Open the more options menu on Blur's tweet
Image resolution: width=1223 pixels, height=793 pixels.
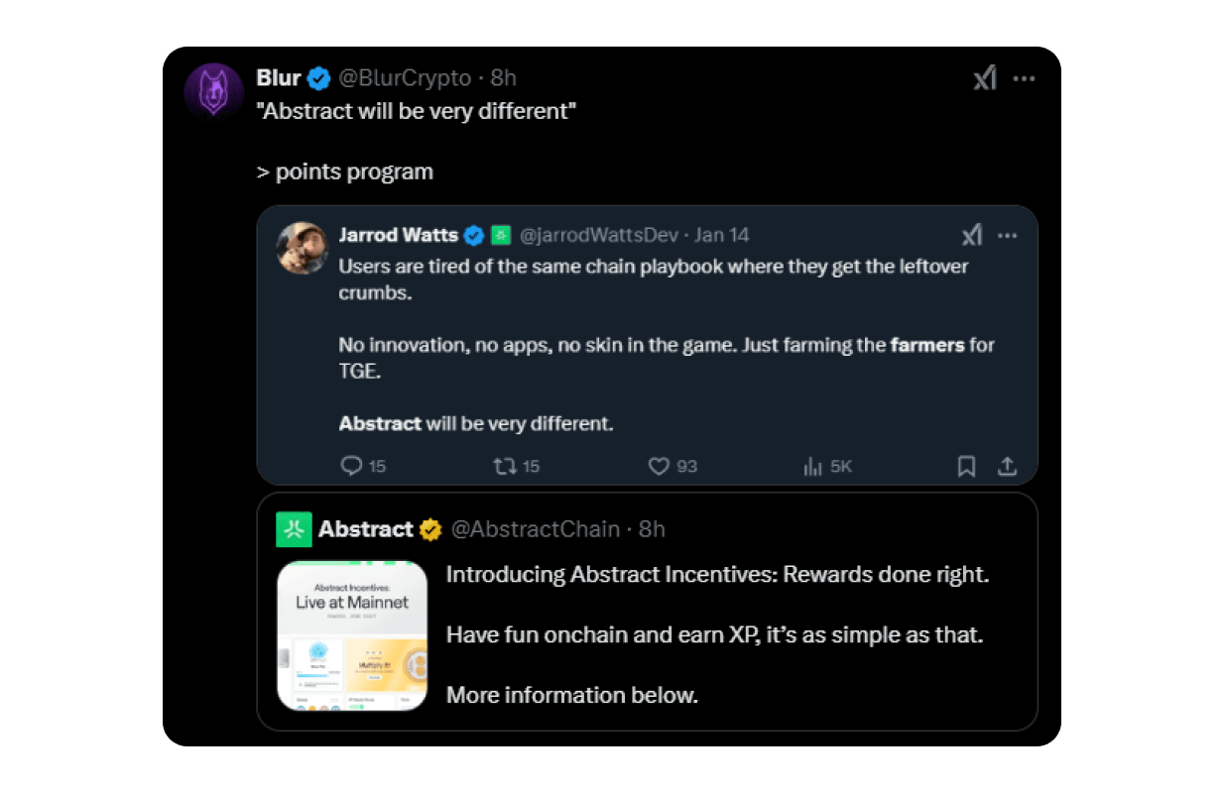point(1026,77)
